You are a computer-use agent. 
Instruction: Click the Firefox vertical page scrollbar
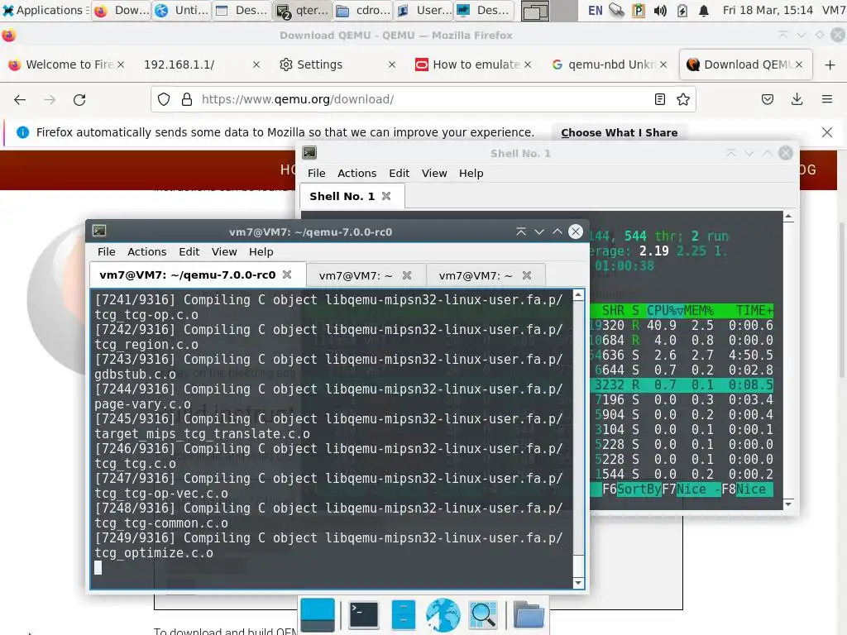842,299
